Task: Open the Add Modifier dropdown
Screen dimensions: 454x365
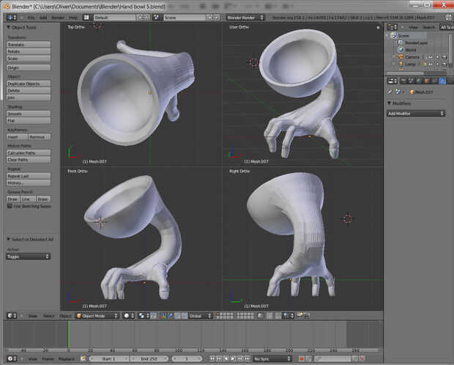Action: [x=416, y=114]
